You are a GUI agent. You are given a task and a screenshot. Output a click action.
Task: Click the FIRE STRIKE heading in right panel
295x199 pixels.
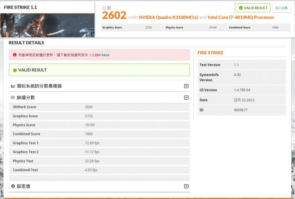210,53
